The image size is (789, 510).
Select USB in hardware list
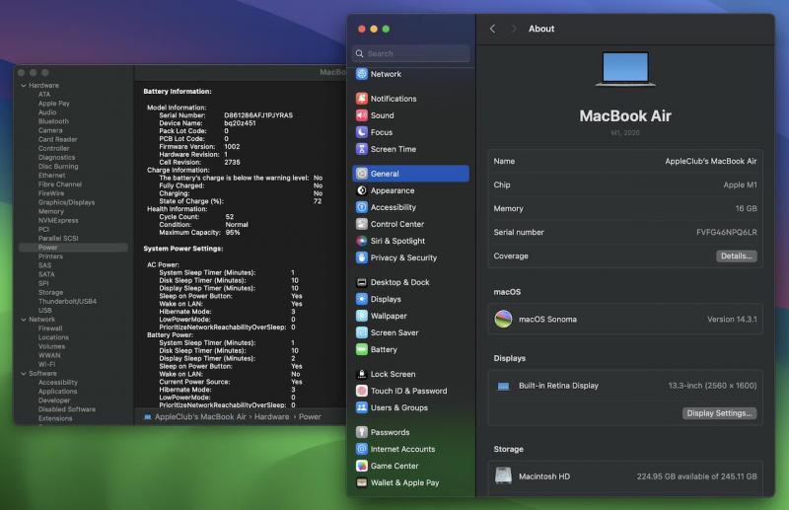(44, 310)
